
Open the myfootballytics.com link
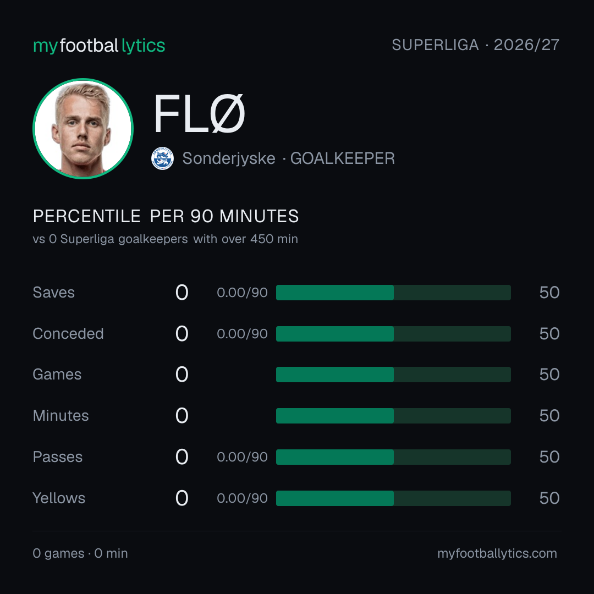coord(497,553)
